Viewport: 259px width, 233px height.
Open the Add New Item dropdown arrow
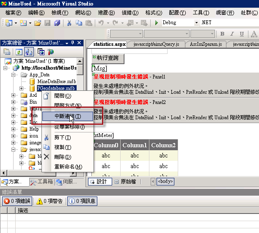pos(30,23)
